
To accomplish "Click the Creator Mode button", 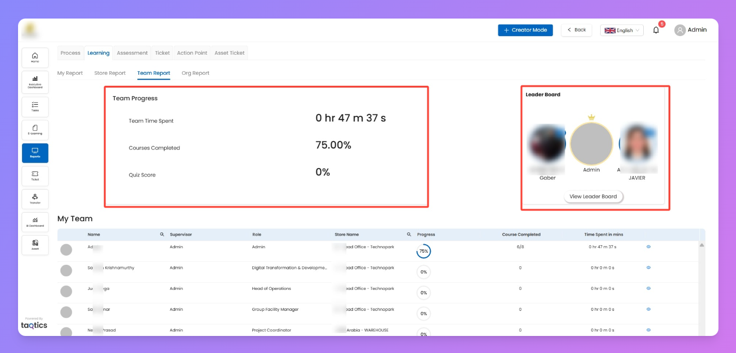I will coord(525,30).
